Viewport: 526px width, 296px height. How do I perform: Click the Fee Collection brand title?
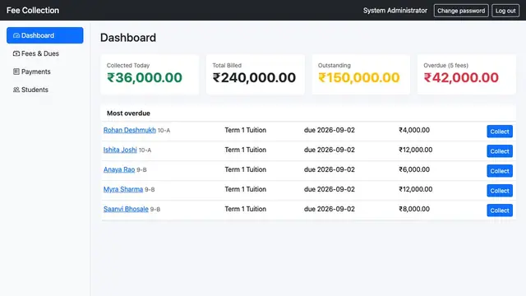click(x=33, y=11)
